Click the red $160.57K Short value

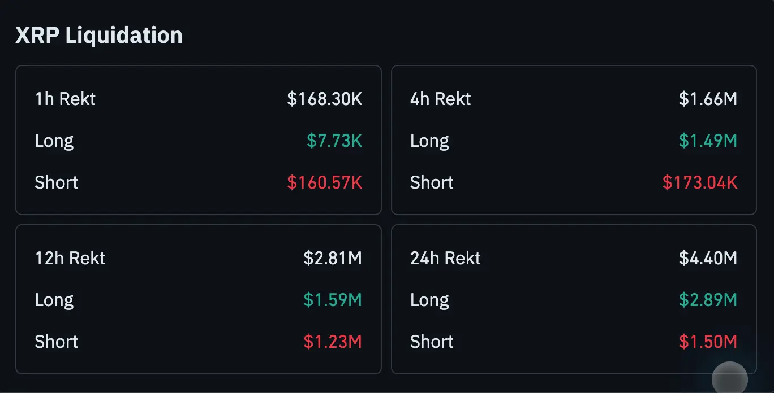coord(324,182)
